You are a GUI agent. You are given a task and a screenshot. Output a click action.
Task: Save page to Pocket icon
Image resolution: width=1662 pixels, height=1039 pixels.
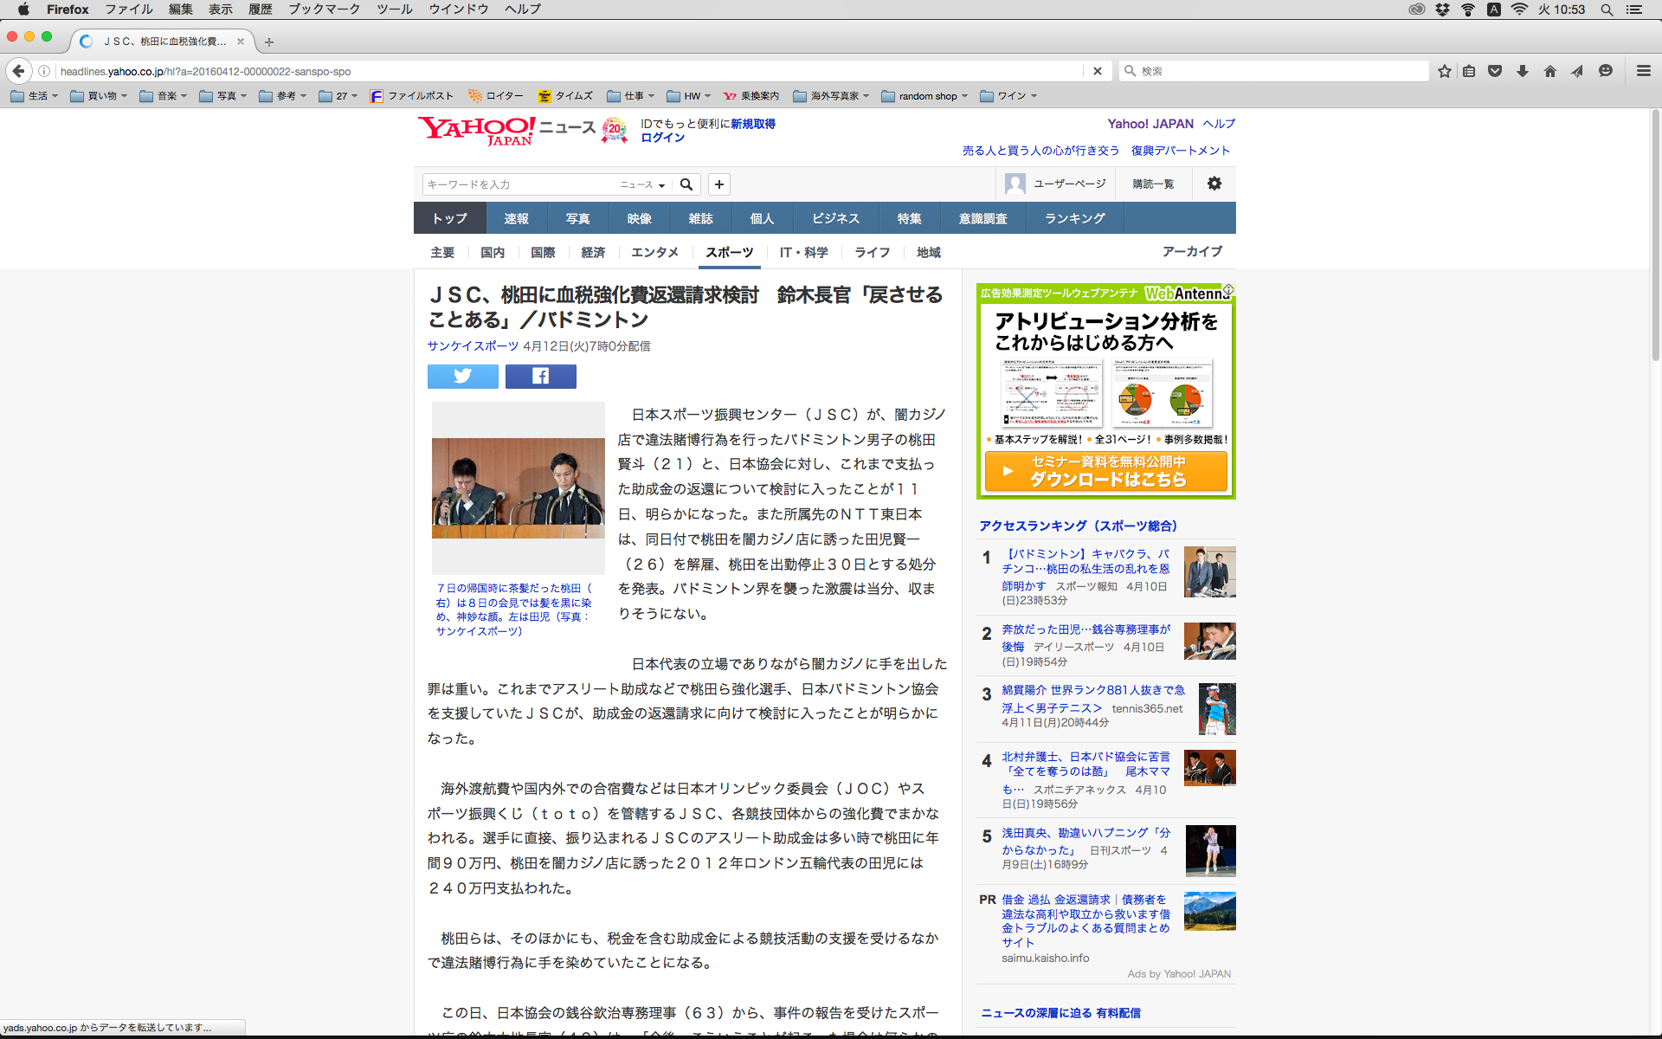pos(1495,71)
